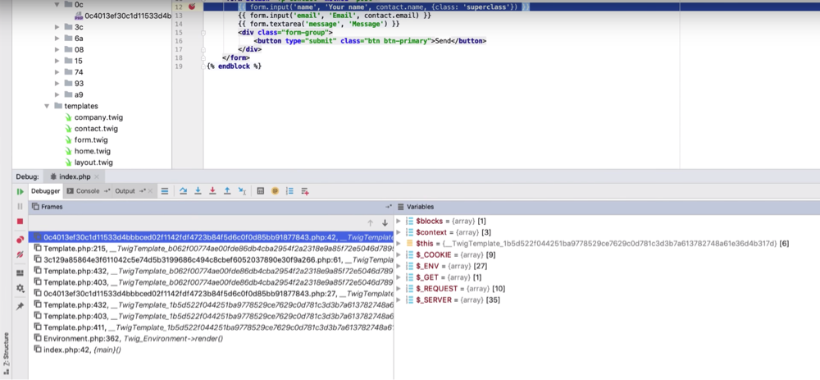The image size is (820, 380).
Task: Select the $_REQUEST variable row
Action: coord(607,288)
